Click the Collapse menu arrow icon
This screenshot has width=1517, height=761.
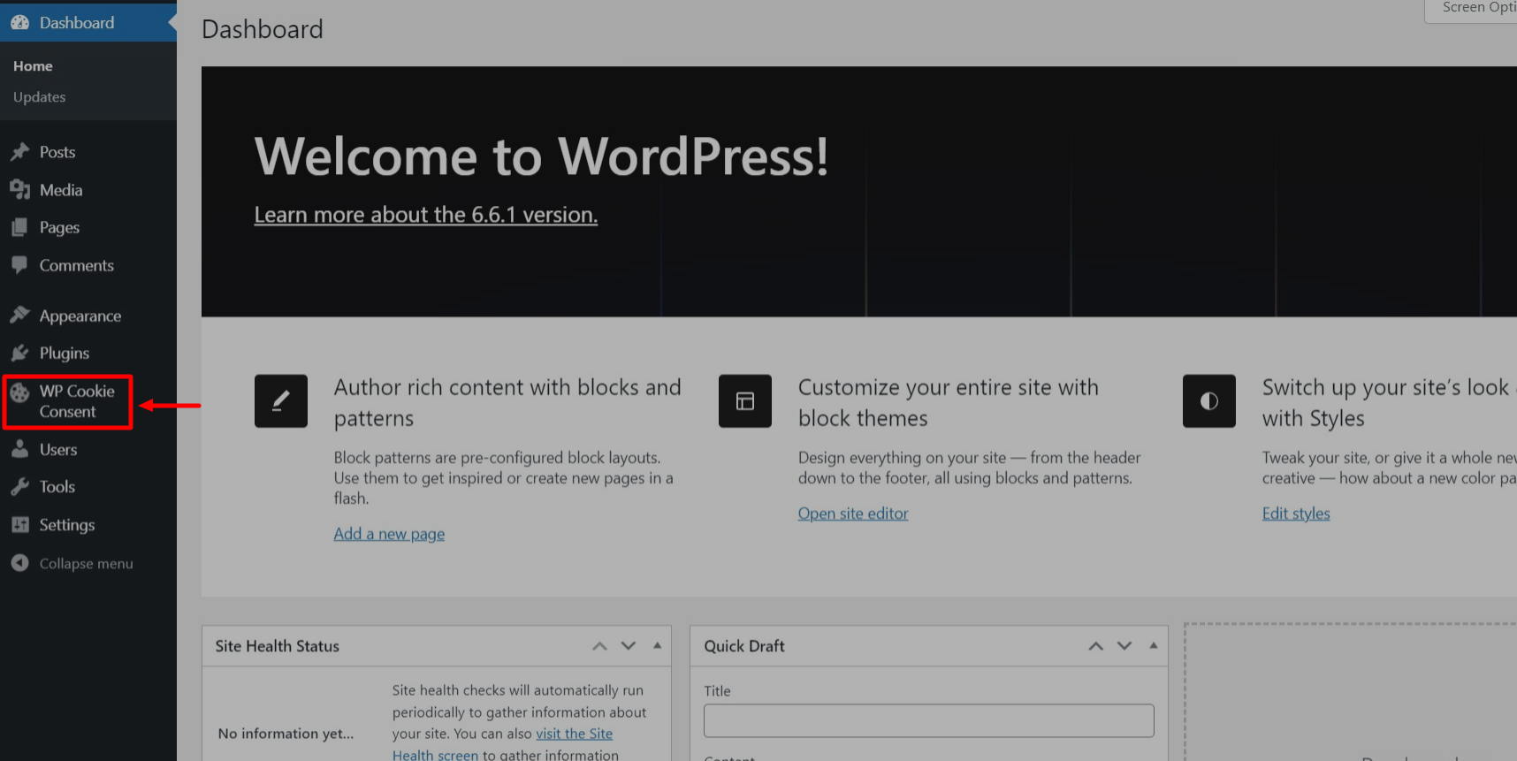pyautogui.click(x=19, y=563)
